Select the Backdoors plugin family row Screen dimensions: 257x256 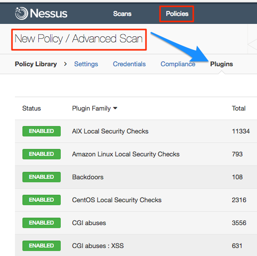[136, 177]
